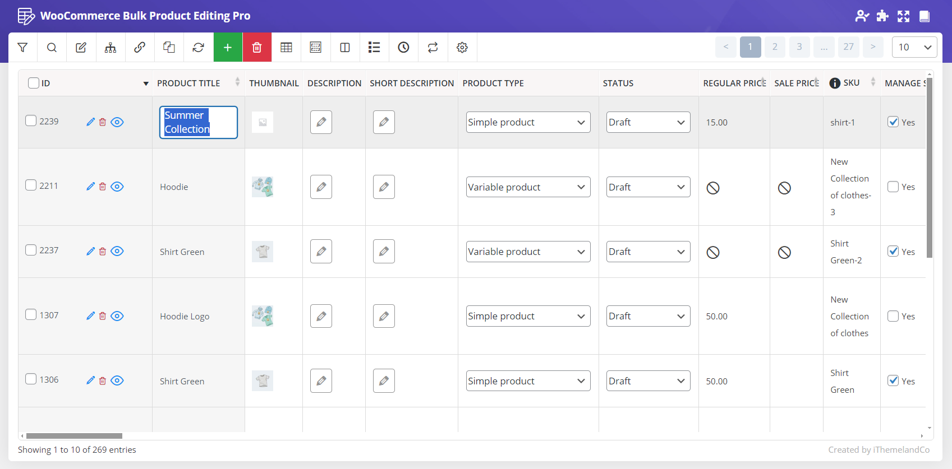The height and width of the screenshot is (469, 952).
Task: Click the red trash delete toolbar button
Action: [257, 48]
